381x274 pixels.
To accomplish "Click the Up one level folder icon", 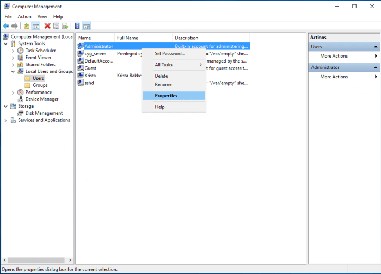I will click(27, 26).
